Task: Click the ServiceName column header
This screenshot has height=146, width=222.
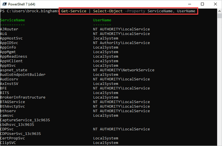Action: 12,20
